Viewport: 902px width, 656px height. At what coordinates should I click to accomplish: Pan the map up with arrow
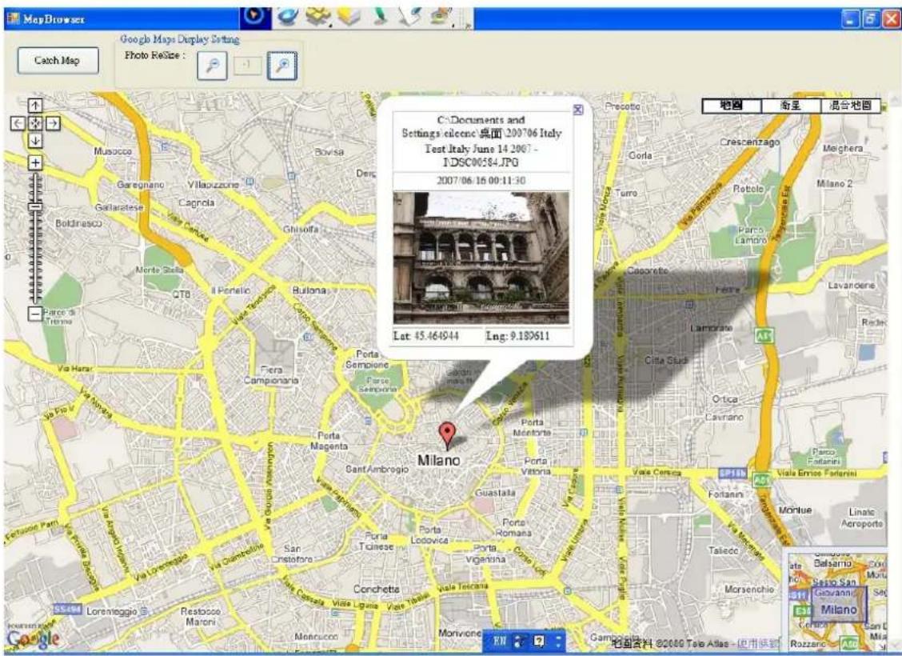click(x=35, y=106)
